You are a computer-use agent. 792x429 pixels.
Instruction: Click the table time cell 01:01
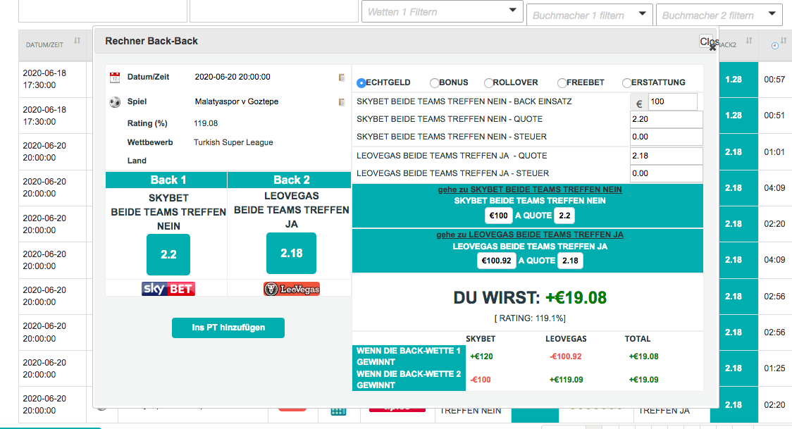click(774, 152)
